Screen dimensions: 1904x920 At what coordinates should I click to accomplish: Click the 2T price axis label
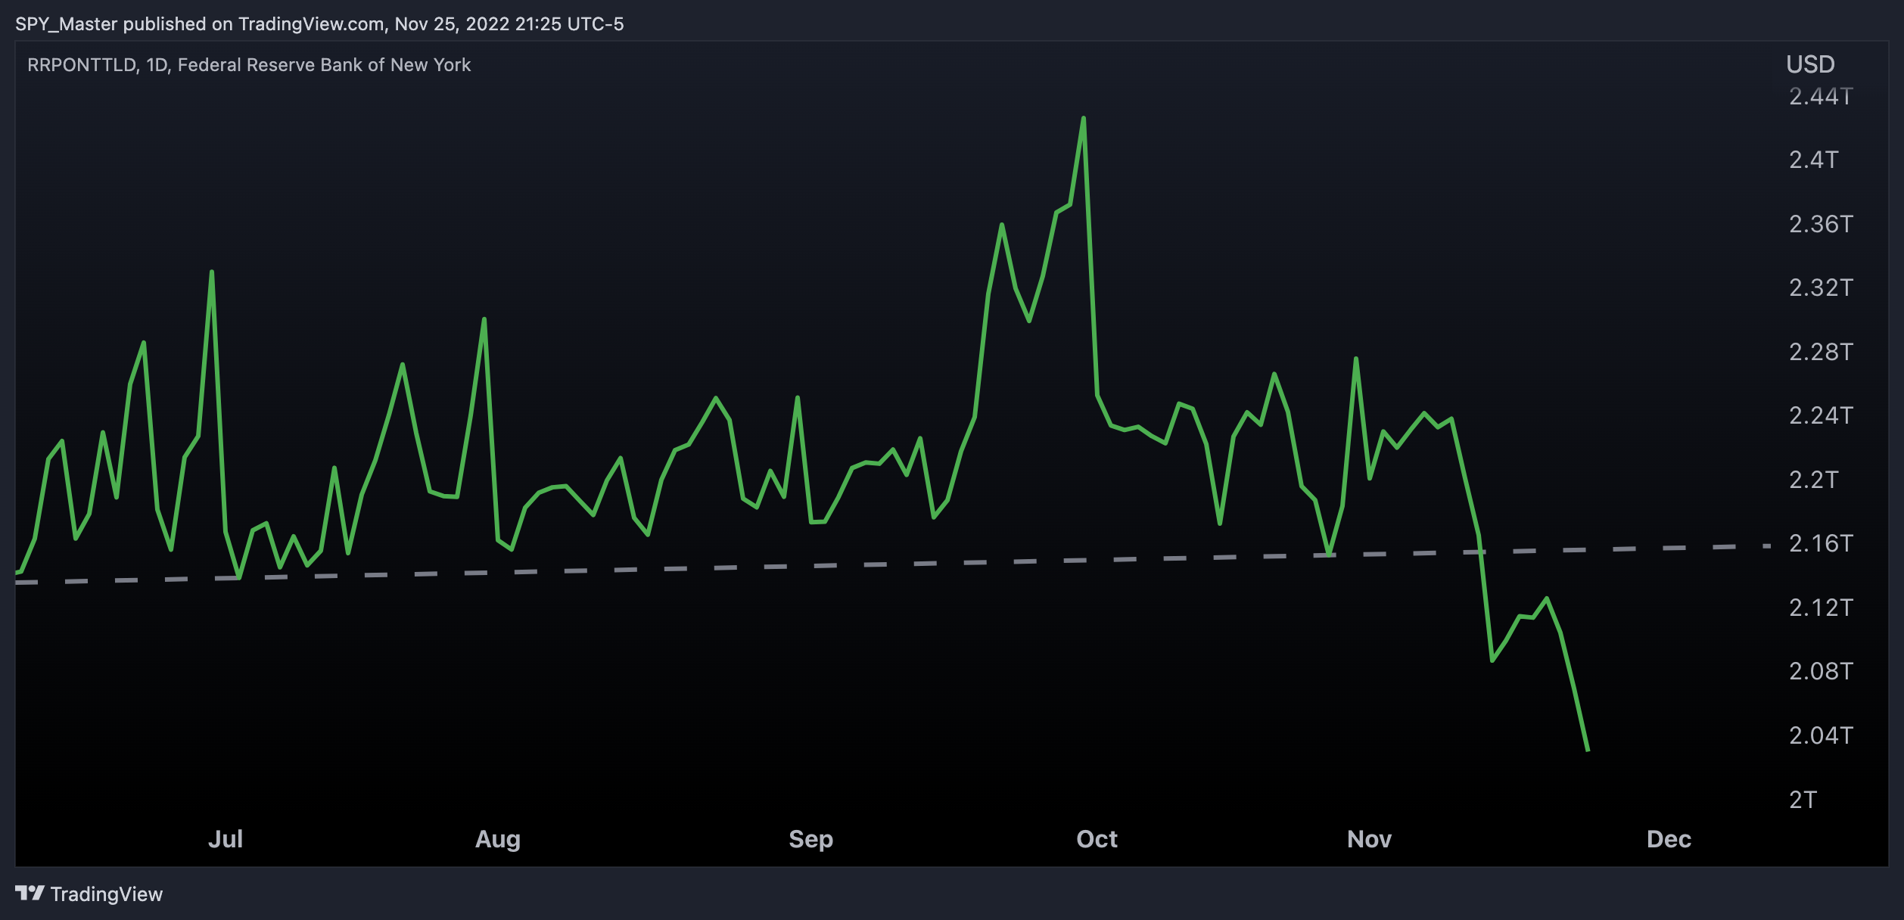tap(1803, 800)
